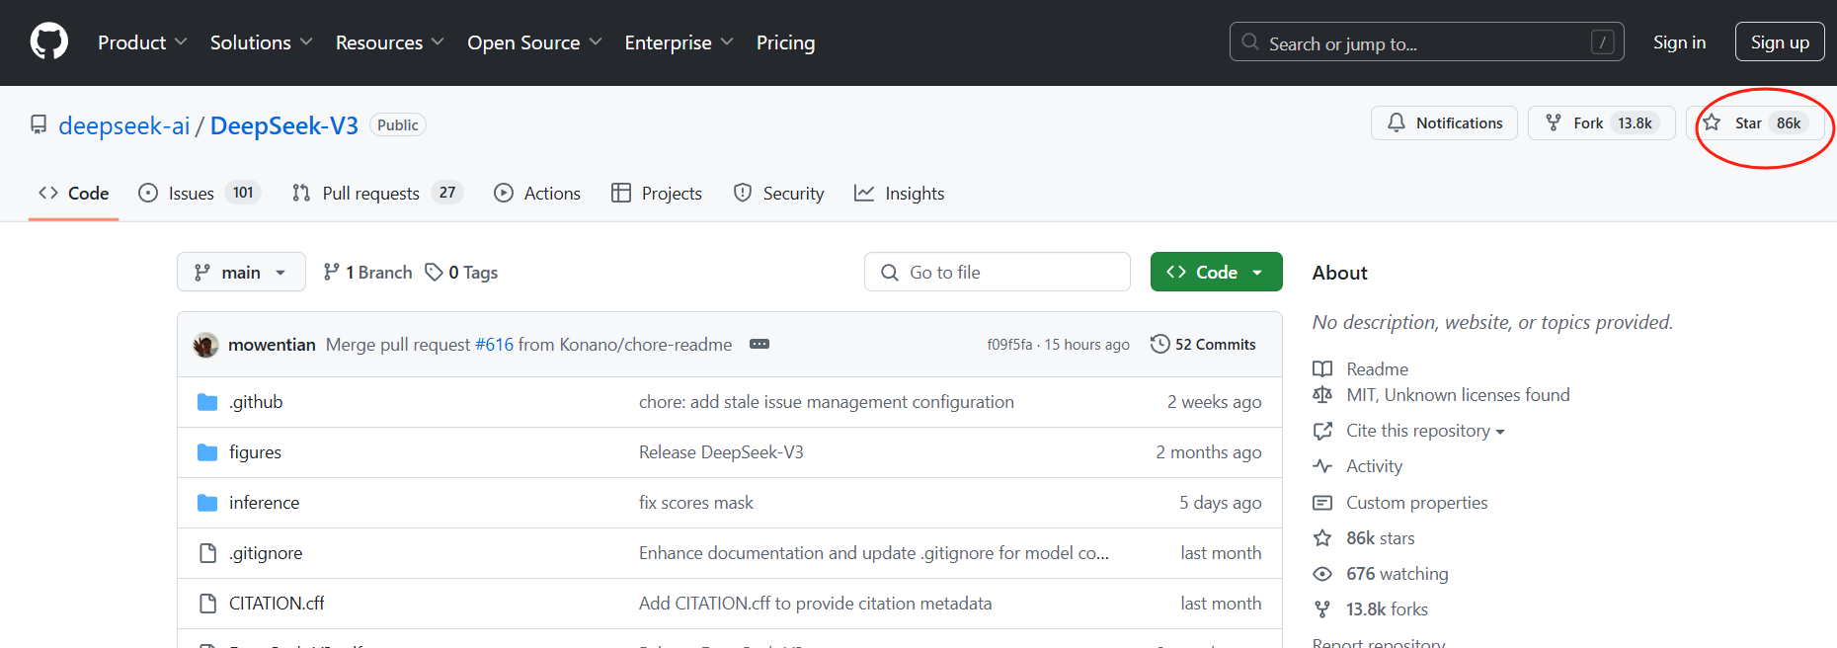Expand the Solutions dropdown
Screen dimensions: 1837x648
261,42
